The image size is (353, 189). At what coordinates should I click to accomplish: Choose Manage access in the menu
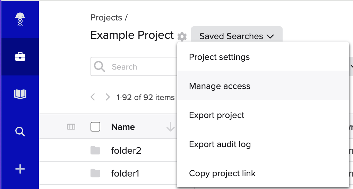pyautogui.click(x=219, y=86)
